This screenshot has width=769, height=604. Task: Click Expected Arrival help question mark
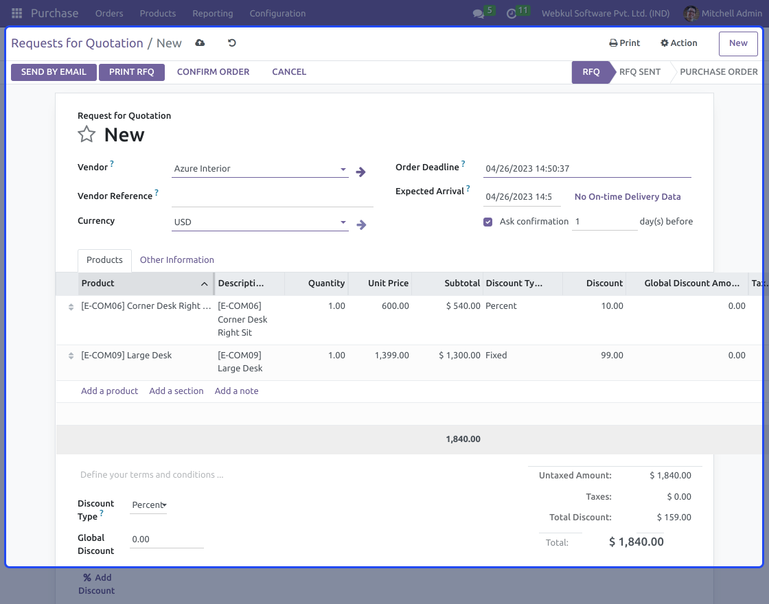(x=468, y=188)
